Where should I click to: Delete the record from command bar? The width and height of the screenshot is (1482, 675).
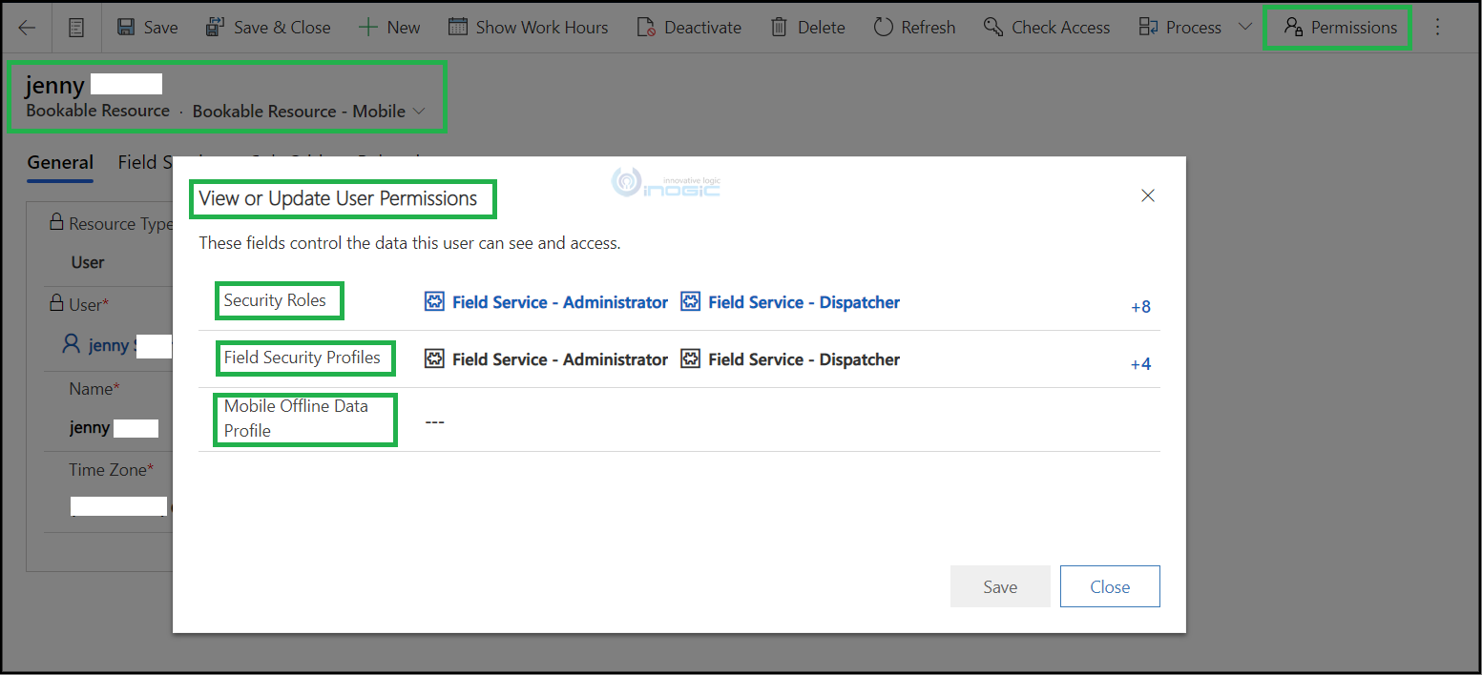point(807,28)
